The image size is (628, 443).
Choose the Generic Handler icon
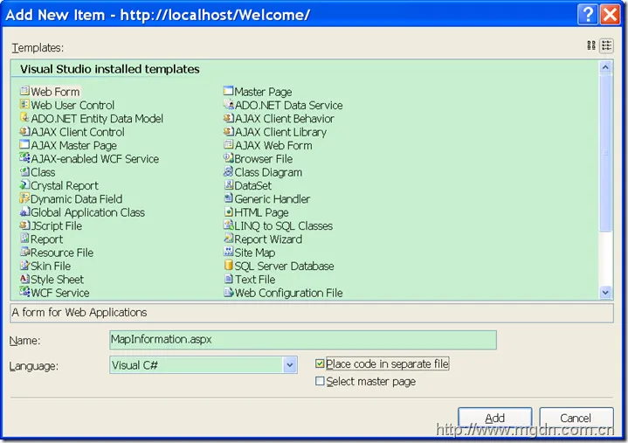tap(228, 198)
